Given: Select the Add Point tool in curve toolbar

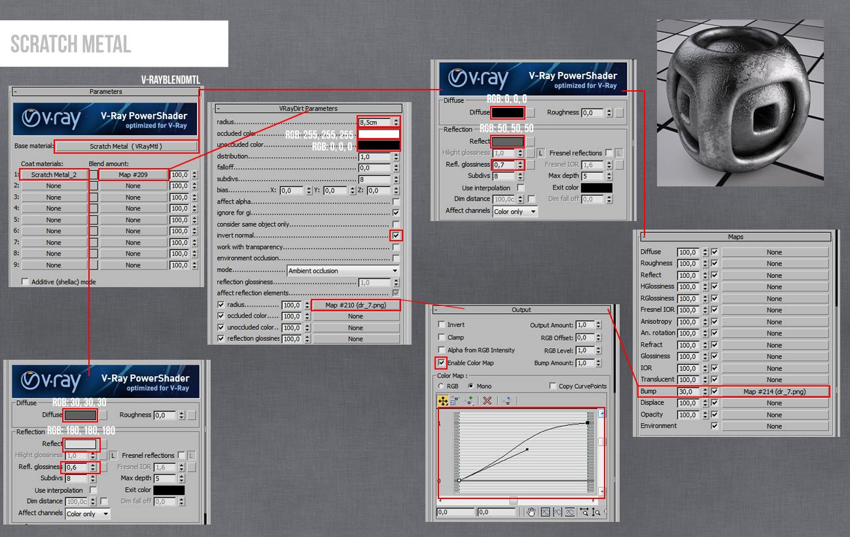Looking at the screenshot, I should point(469,401).
